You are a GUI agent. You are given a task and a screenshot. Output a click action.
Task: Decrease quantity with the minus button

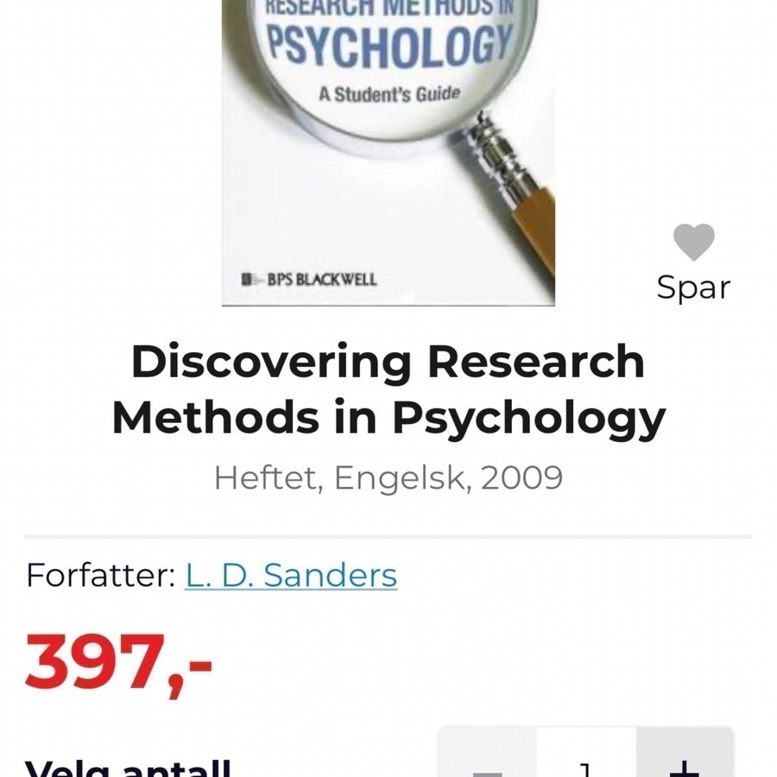click(x=487, y=759)
